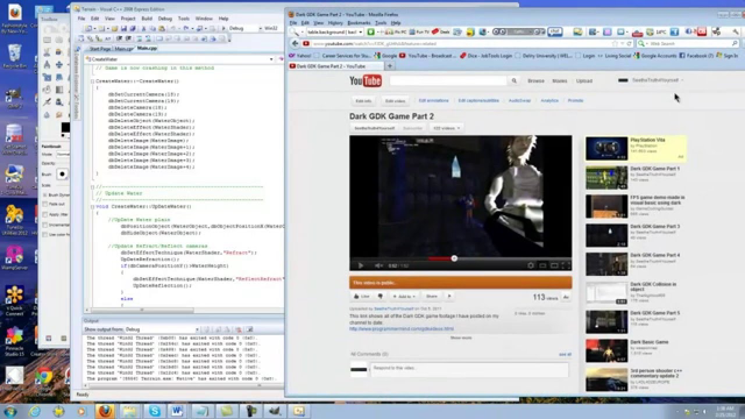The height and width of the screenshot is (419, 745).
Task: Click the black foreground color swatch
Action: click(x=65, y=127)
